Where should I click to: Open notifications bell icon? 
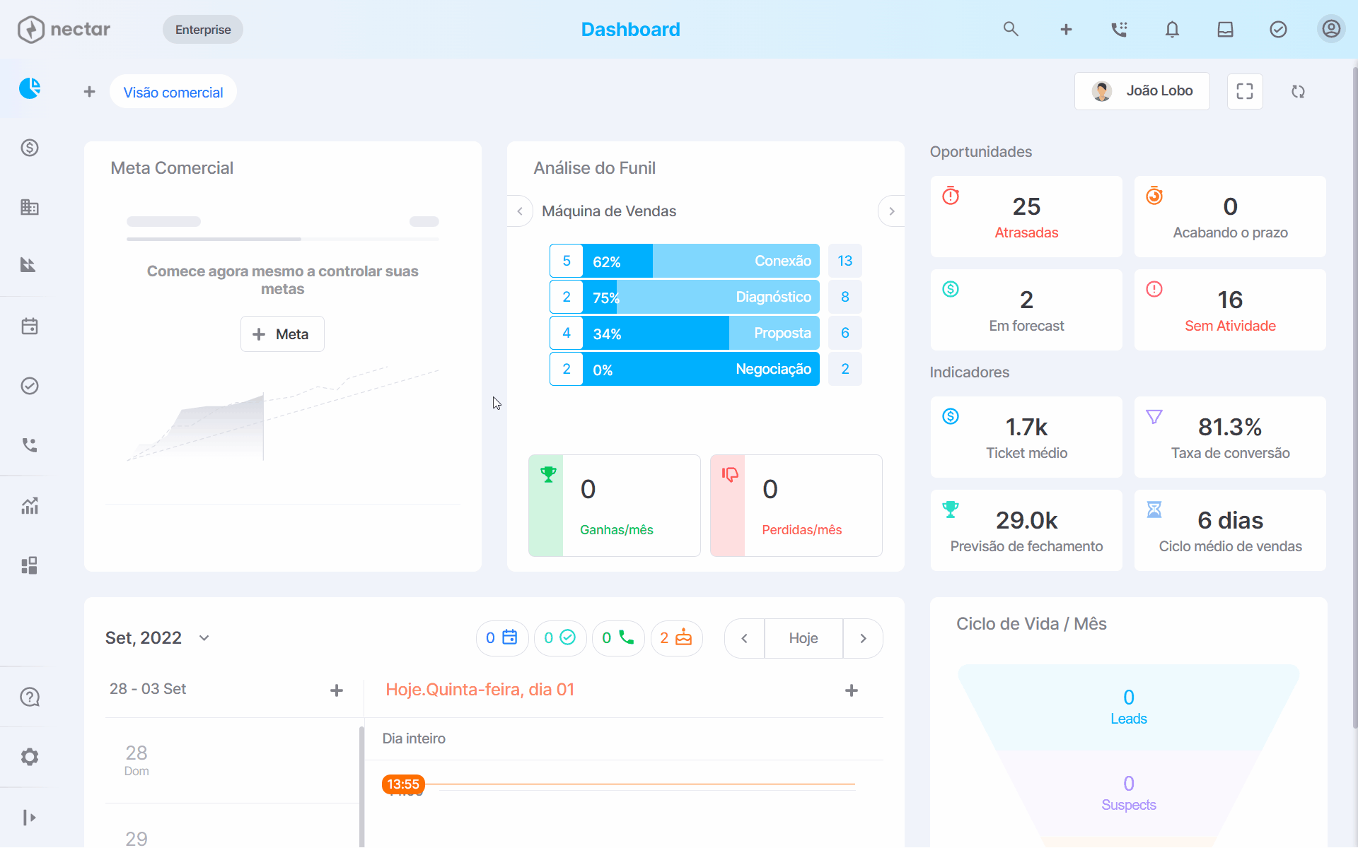(1172, 29)
